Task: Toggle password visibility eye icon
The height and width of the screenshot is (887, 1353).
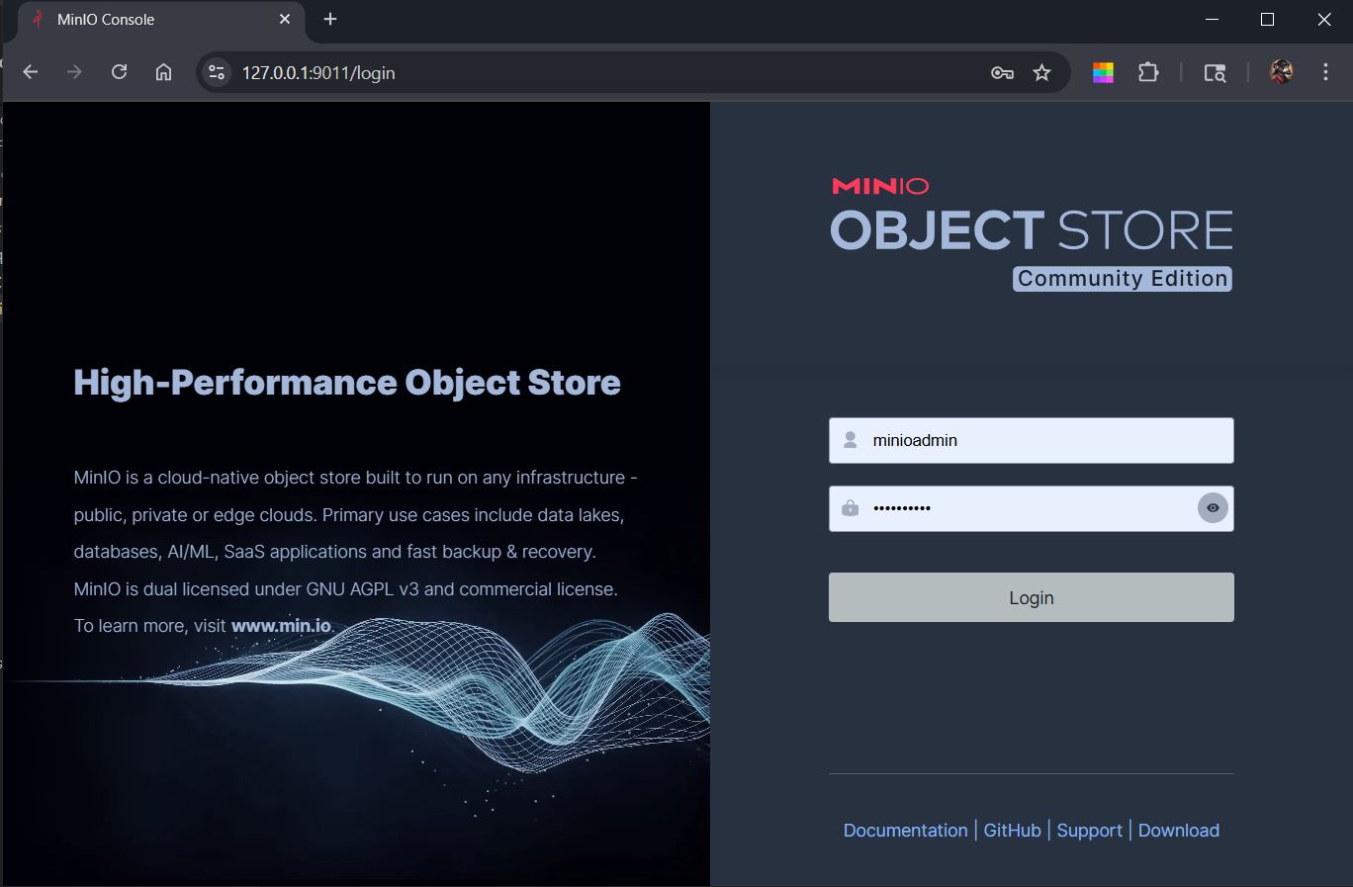Action: click(1213, 508)
